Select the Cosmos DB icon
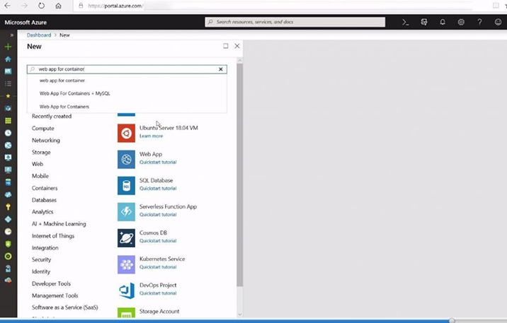This screenshot has width=507, height=323. [126, 237]
